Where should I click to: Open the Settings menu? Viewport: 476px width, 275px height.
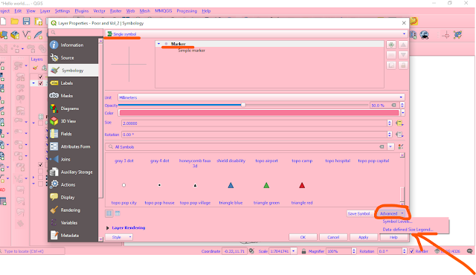pos(62,11)
